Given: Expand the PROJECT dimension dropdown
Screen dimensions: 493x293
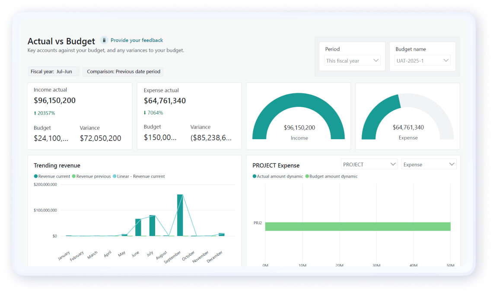Looking at the screenshot, I should coord(369,164).
